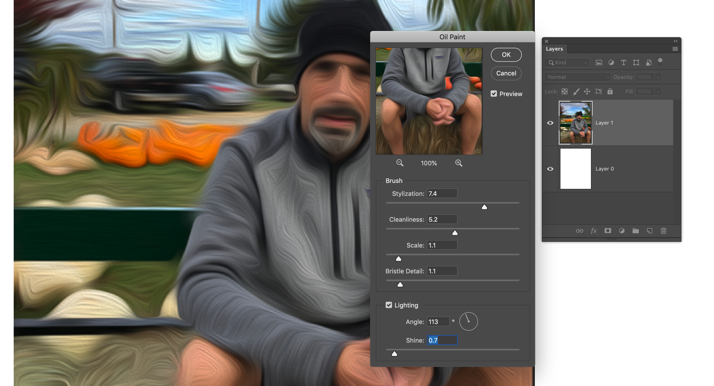The image size is (714, 386).
Task: Lock artboard nesting icon
Action: pos(599,91)
